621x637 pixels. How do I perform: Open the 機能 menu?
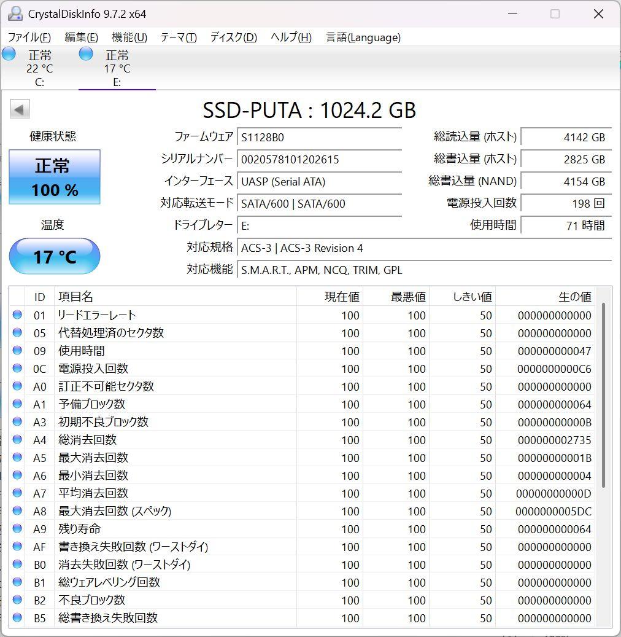[x=129, y=37]
